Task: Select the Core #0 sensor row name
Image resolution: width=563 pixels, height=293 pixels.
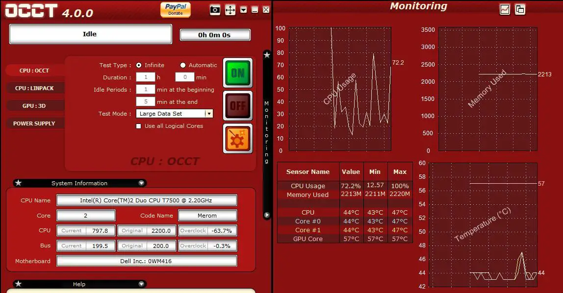Action: pos(308,221)
